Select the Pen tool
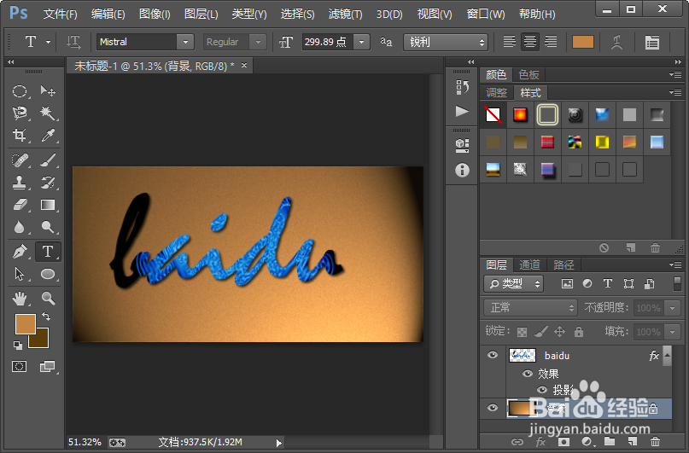The image size is (689, 453). tap(19, 252)
